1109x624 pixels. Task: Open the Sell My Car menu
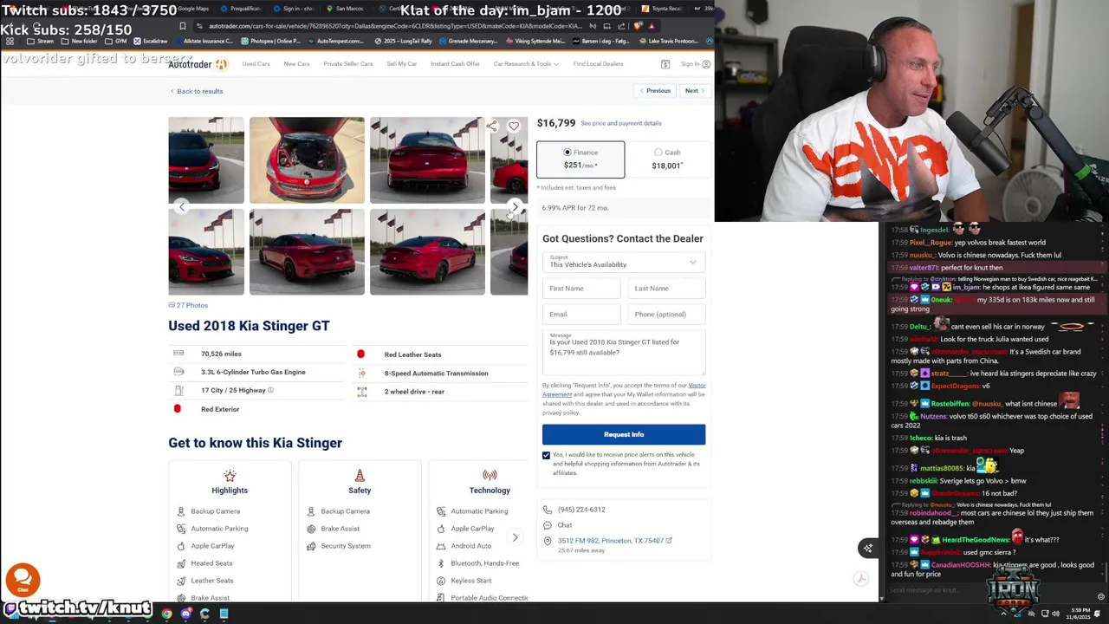point(401,64)
